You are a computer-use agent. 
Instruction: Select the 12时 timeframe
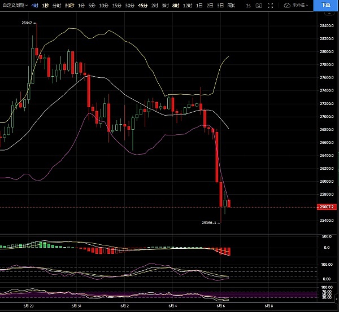pyautogui.click(x=187, y=5)
